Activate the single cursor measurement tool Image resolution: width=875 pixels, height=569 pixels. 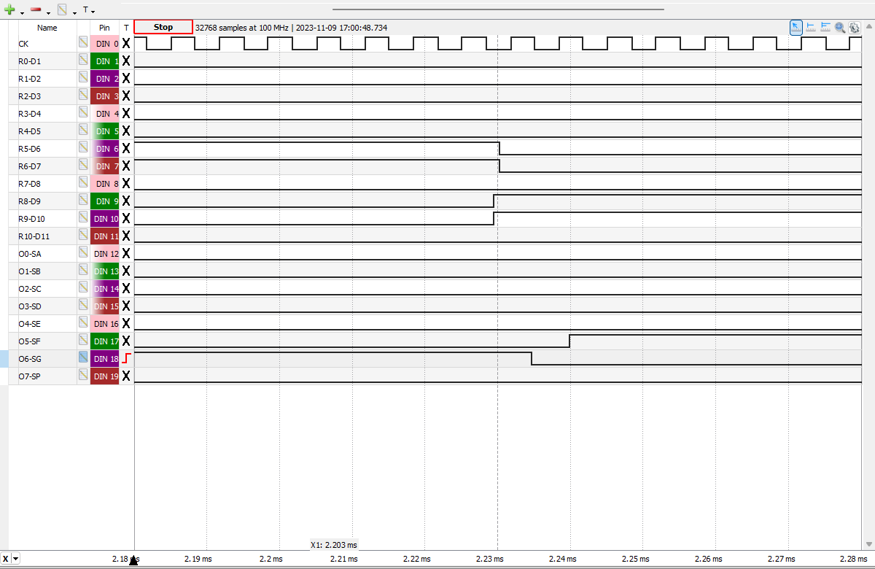(811, 27)
